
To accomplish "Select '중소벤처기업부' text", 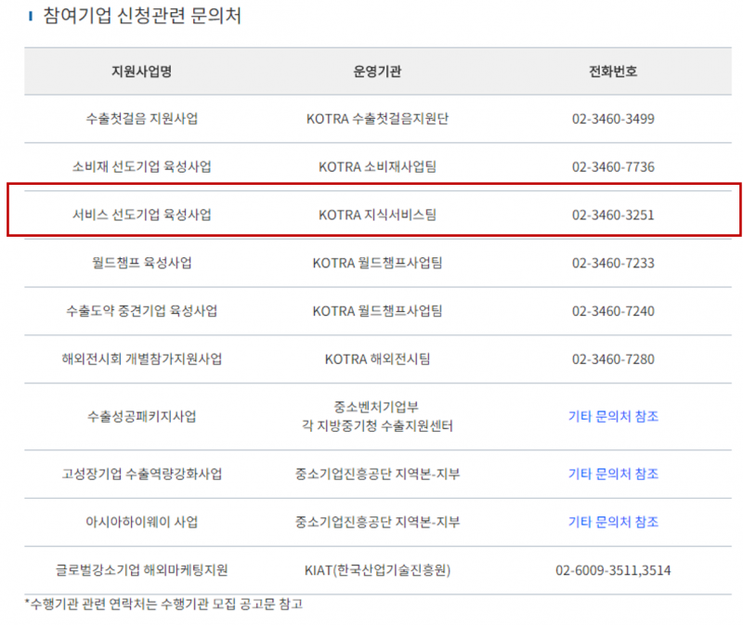I will tap(376, 407).
